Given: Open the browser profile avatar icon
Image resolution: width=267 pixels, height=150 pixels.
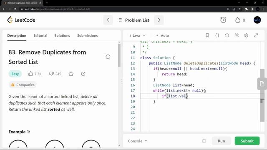Looking at the screenshot, I should [258, 9].
